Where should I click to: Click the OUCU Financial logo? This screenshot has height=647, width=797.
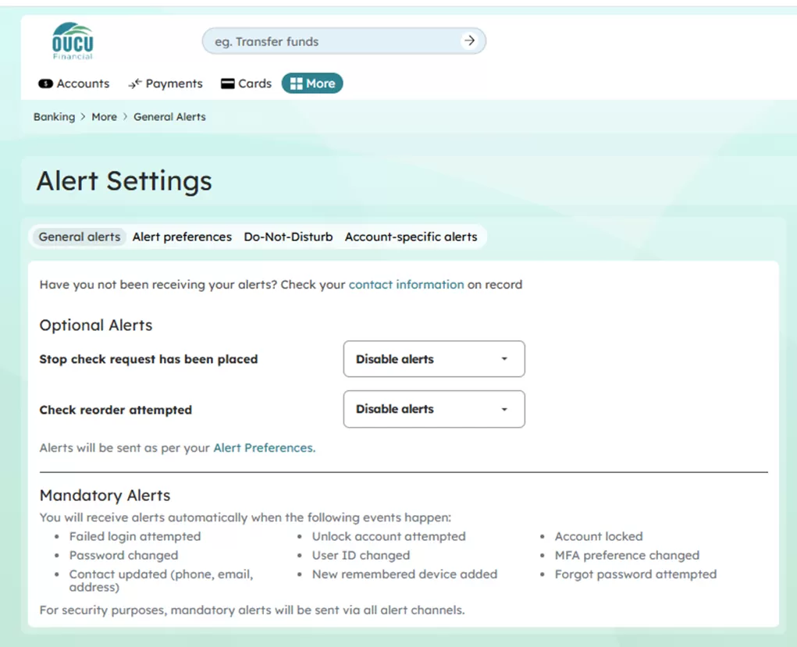(x=72, y=41)
